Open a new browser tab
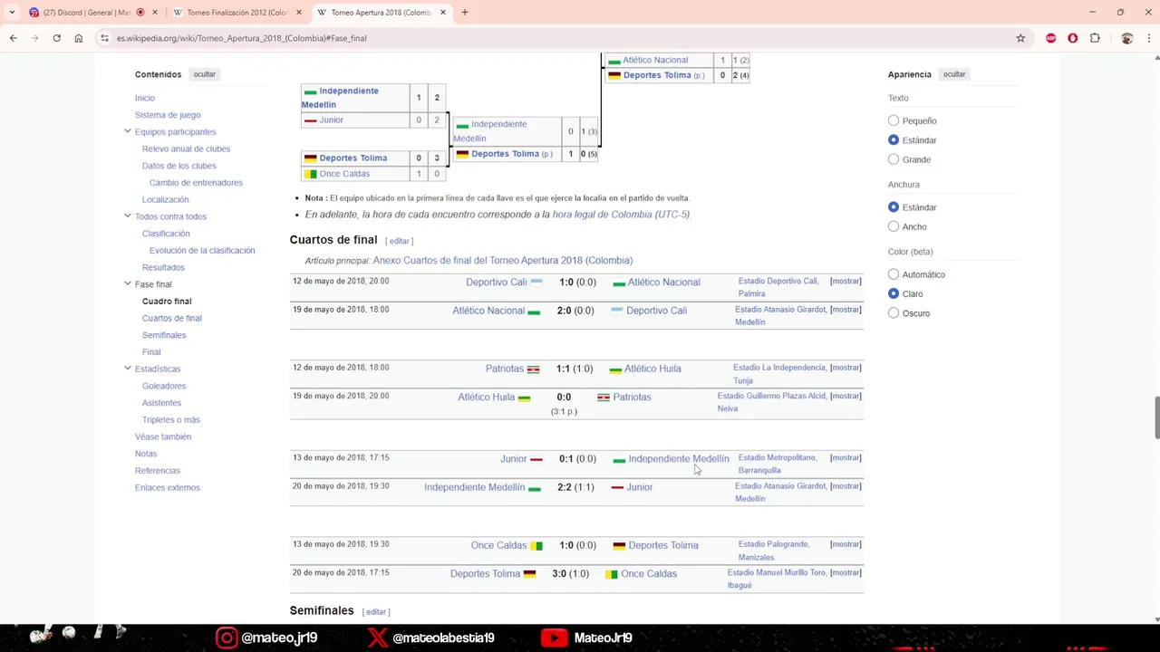The image size is (1160, 652). pyautogui.click(x=464, y=13)
